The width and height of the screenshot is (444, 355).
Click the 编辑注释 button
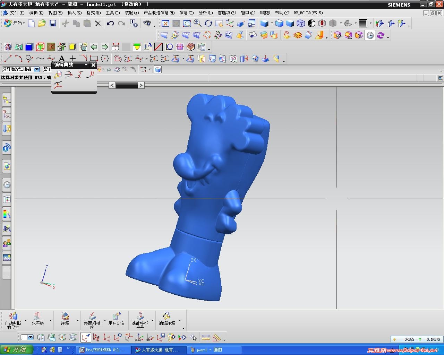pyautogui.click(x=167, y=319)
